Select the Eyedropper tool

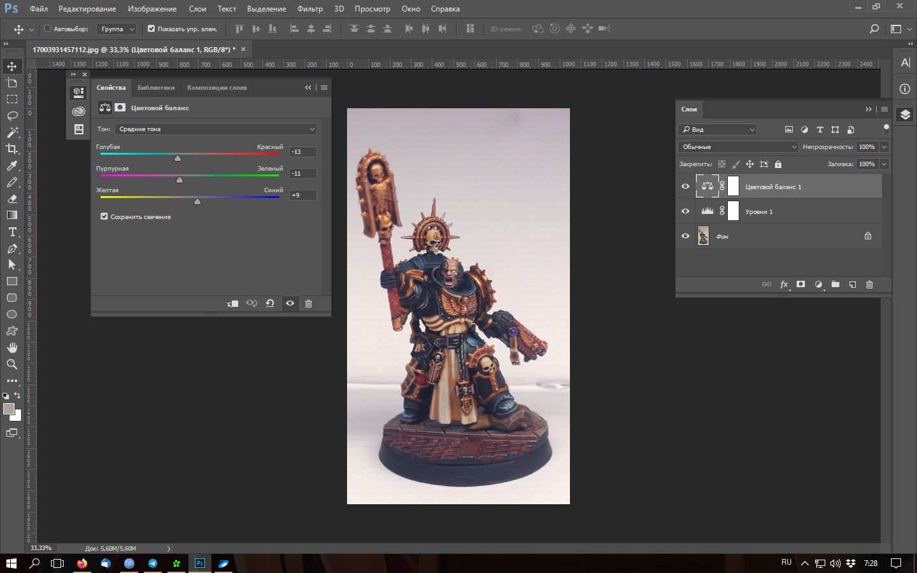coord(12,166)
